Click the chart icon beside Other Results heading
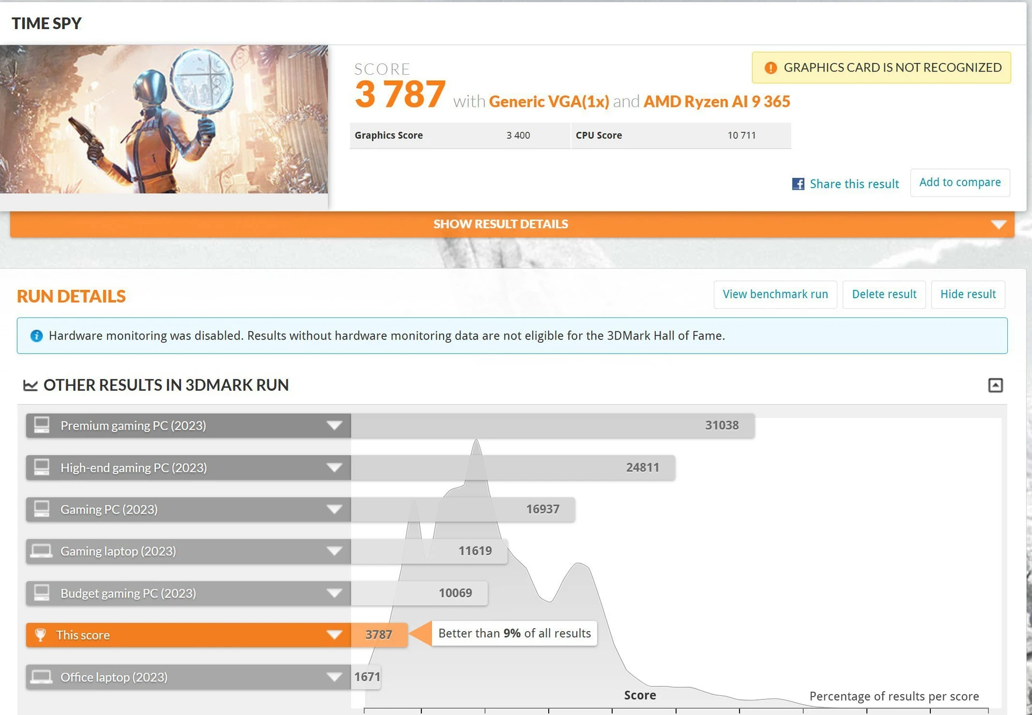1032x715 pixels. pos(30,385)
